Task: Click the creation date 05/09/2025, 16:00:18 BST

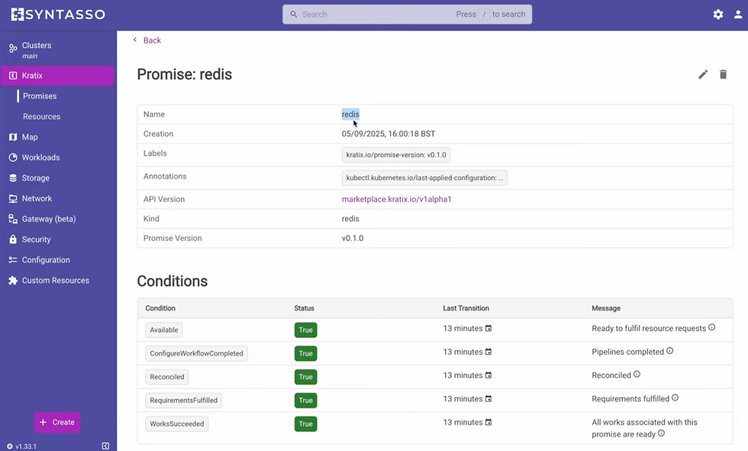Action: click(389, 134)
